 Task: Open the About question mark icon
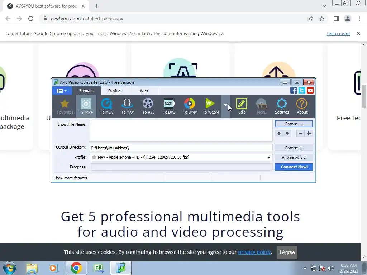coord(302,106)
